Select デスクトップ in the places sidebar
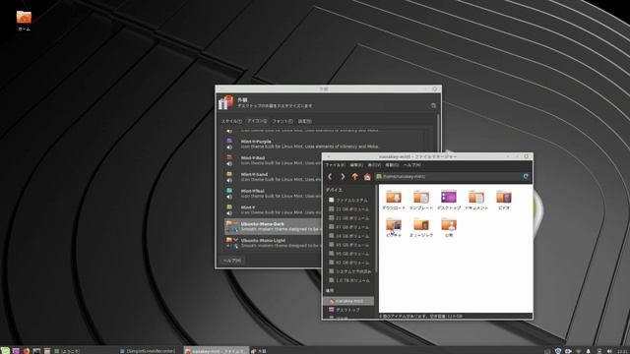Screen dimensions: 630x354 [348, 310]
